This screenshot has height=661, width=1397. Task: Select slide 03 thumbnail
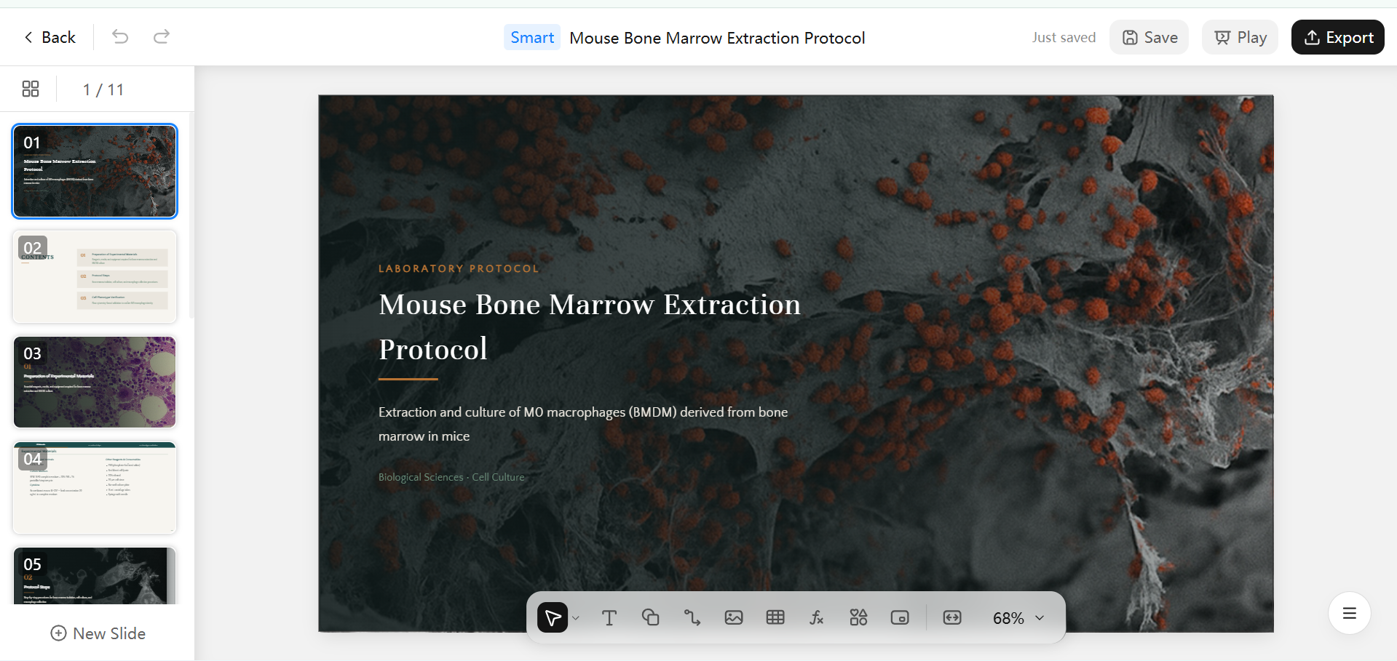pyautogui.click(x=95, y=382)
